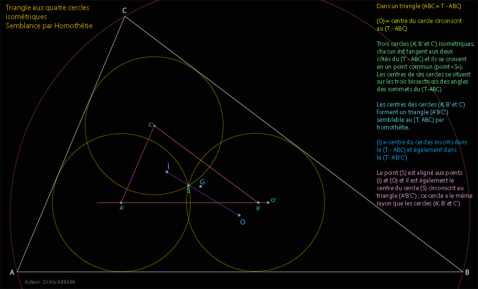
Task: Click the author credit "Dr Aly ABBARA"
Action: 50,282
